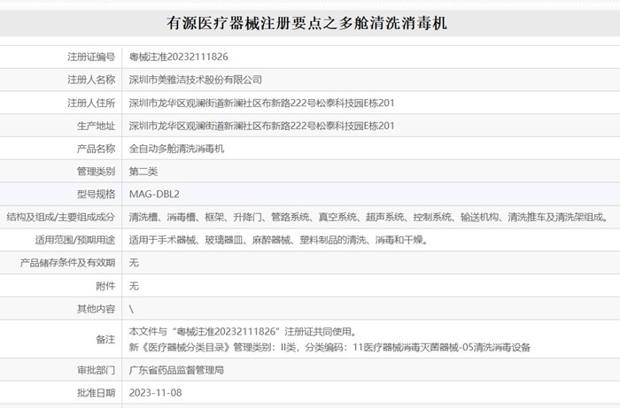Viewport: 620px width, 408px height.
Task: Click the remark line about 医疗器械分类目录
Action: pyautogui.click(x=329, y=348)
